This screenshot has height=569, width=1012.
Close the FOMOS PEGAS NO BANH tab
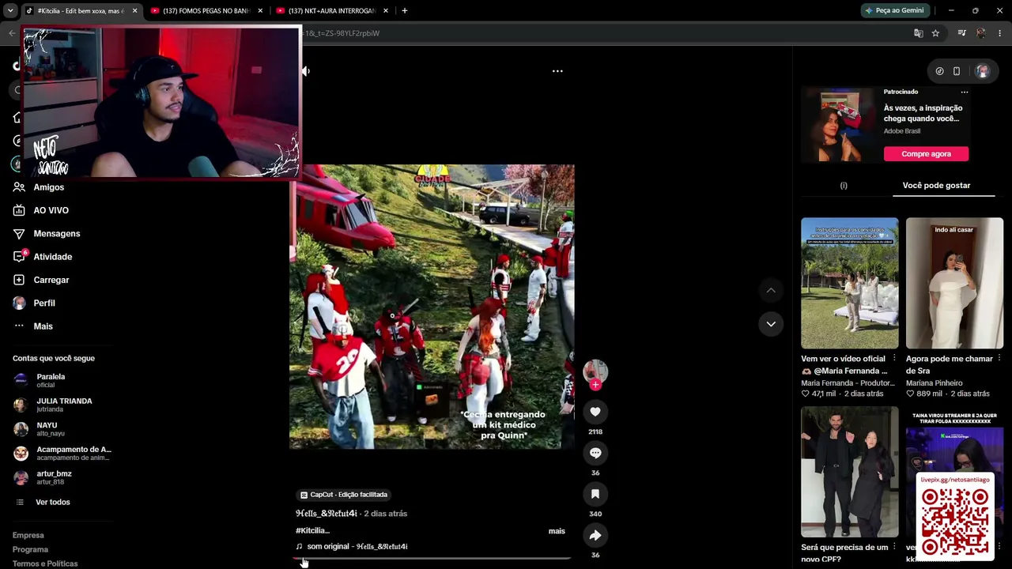(260, 11)
